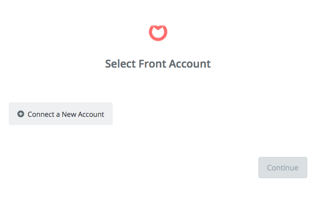
Task: Click the pink circular logo above the heading
Action: [158, 33]
